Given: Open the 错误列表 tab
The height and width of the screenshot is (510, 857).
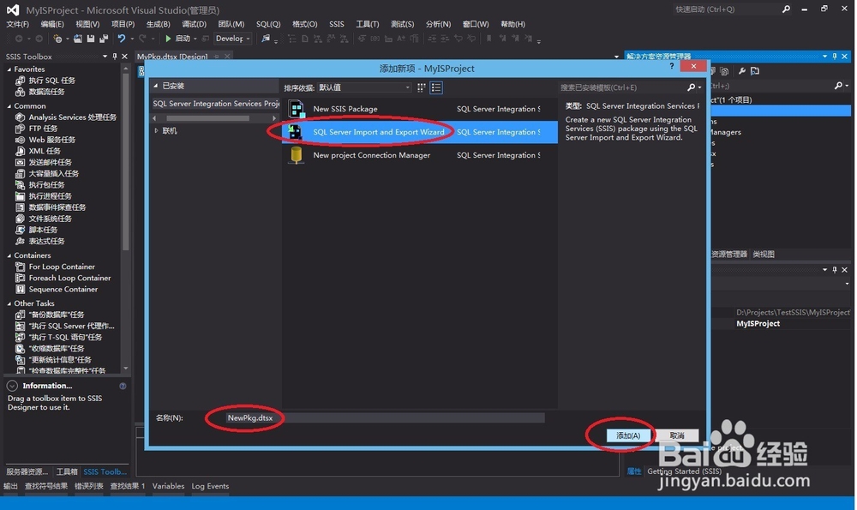Looking at the screenshot, I should point(88,486).
